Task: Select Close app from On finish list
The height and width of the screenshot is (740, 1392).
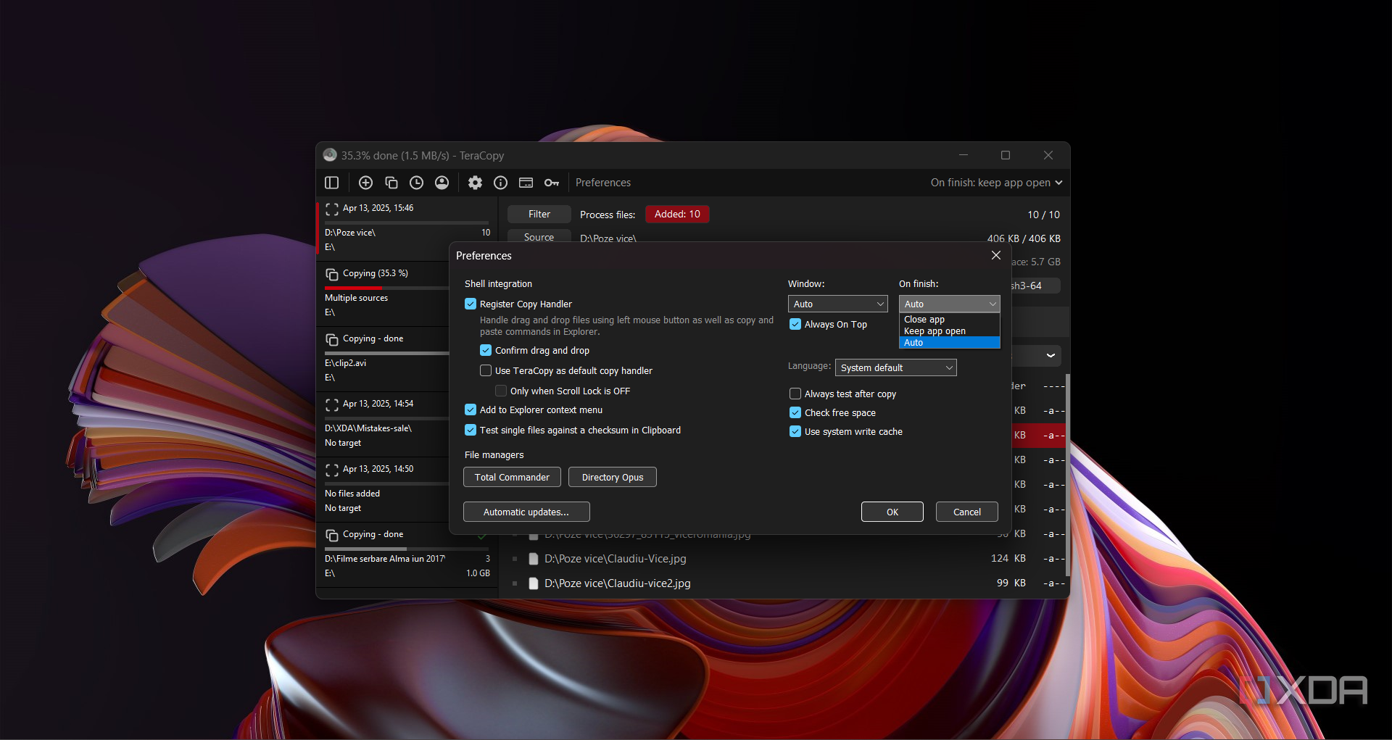Action: 924,320
